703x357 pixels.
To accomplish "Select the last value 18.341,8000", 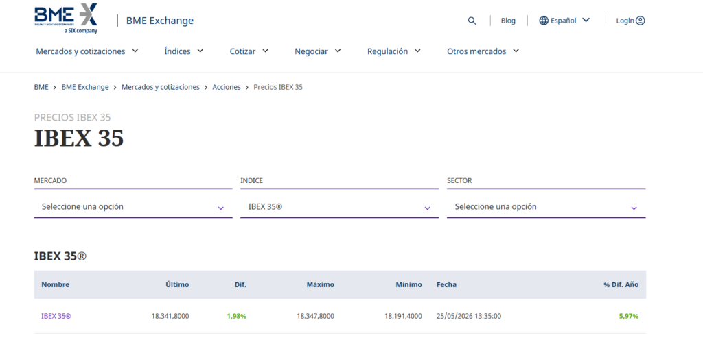I will point(170,316).
